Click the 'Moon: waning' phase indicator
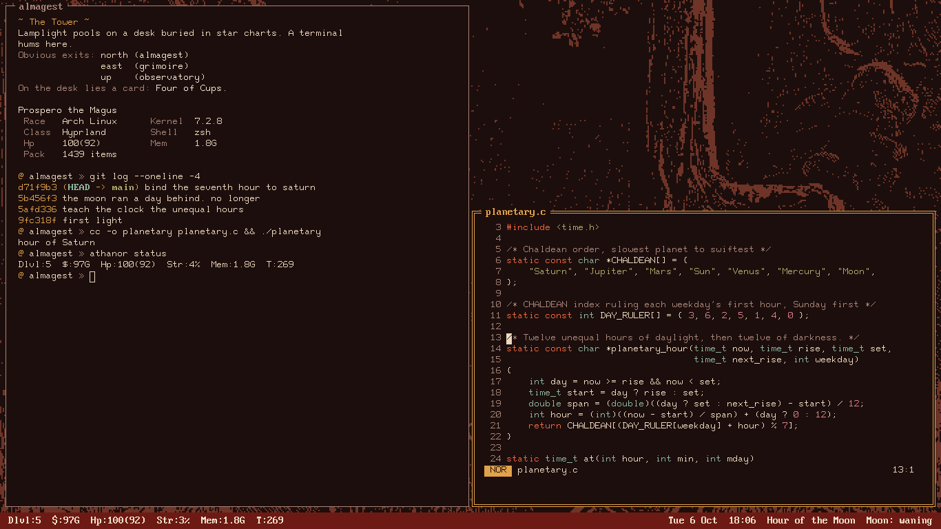Screen dimensions: 941x529 tap(899, 521)
